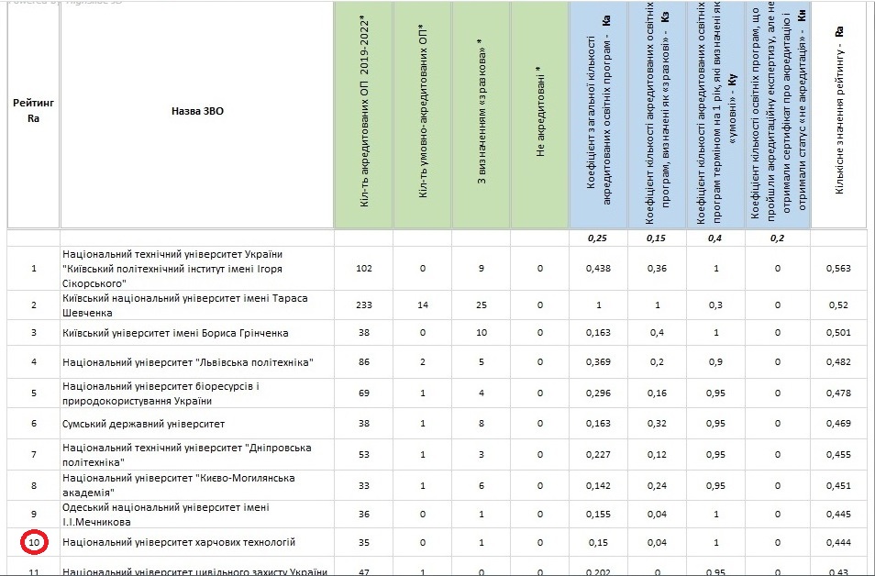This screenshot has width=875, height=576.
Task: Select rating value 0,482
Action: (838, 361)
